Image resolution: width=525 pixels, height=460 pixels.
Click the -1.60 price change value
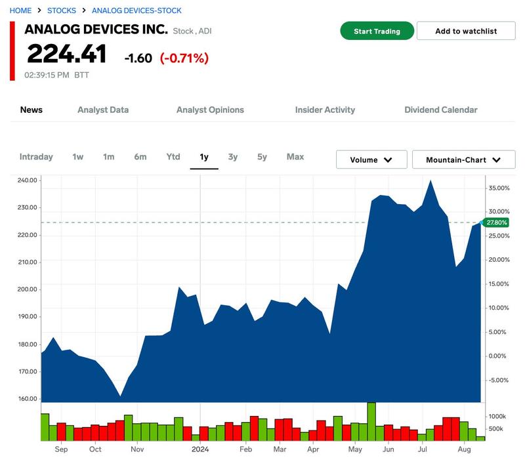pyautogui.click(x=138, y=58)
